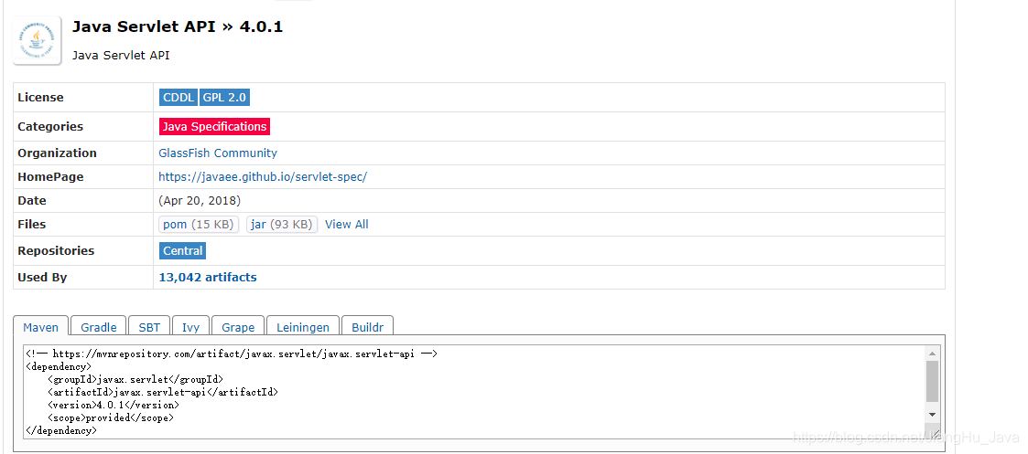Click the mvnrepository URL comment line in snippet
The width and height of the screenshot is (1028, 454).
tap(232, 354)
